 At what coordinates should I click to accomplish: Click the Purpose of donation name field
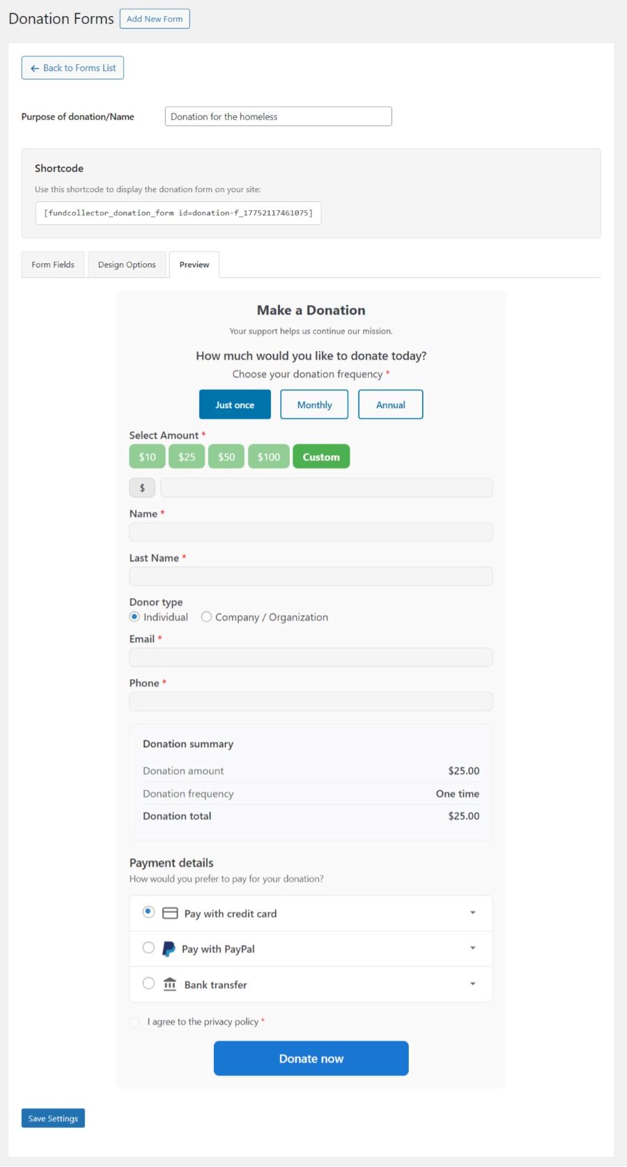click(x=277, y=116)
